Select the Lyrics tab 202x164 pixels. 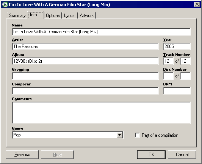pos(69,15)
